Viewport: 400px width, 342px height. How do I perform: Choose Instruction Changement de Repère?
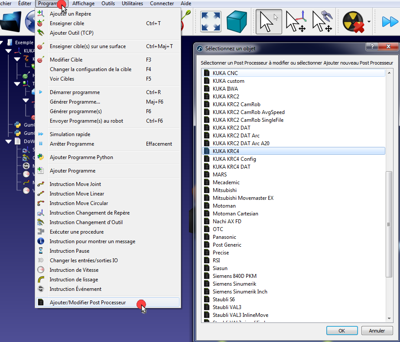click(107, 212)
